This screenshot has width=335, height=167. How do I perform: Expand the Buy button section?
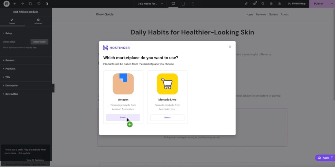click(x=26, y=94)
